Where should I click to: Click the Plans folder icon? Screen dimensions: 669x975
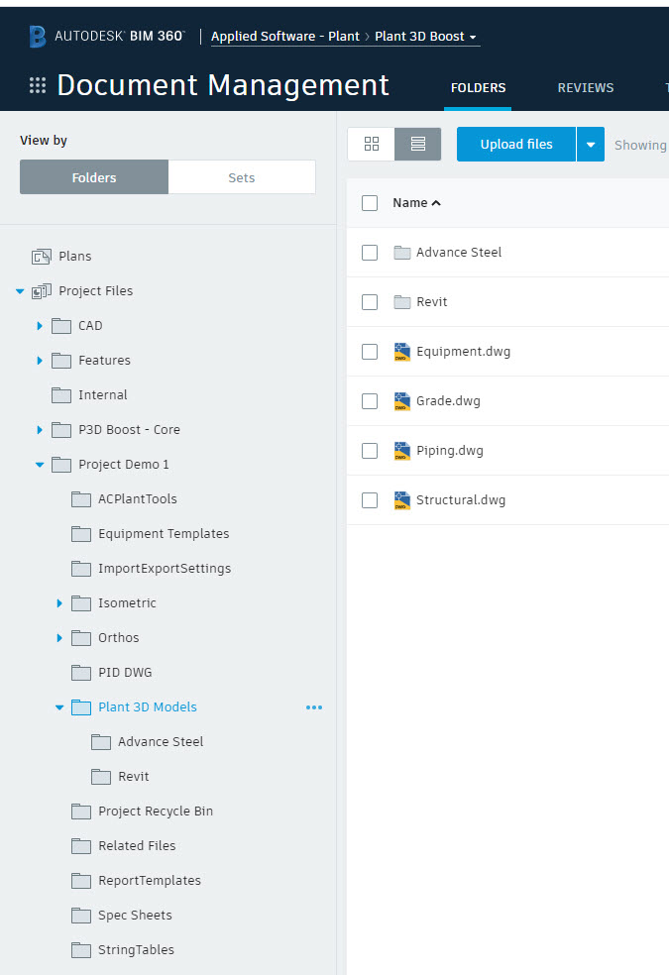click(x=42, y=257)
